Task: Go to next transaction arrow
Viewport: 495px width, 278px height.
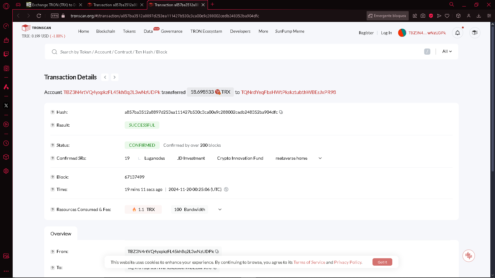Action: click(x=114, y=77)
